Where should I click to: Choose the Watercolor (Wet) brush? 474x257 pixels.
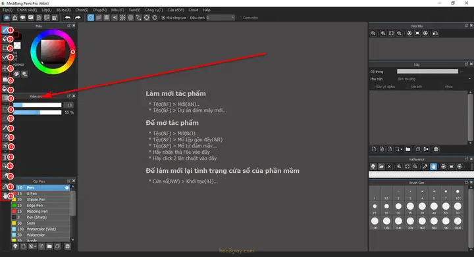41,229
